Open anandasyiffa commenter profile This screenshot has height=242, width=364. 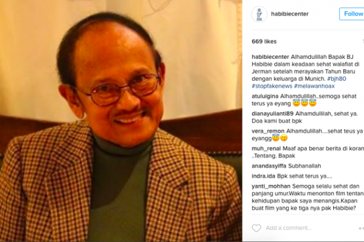click(x=269, y=166)
